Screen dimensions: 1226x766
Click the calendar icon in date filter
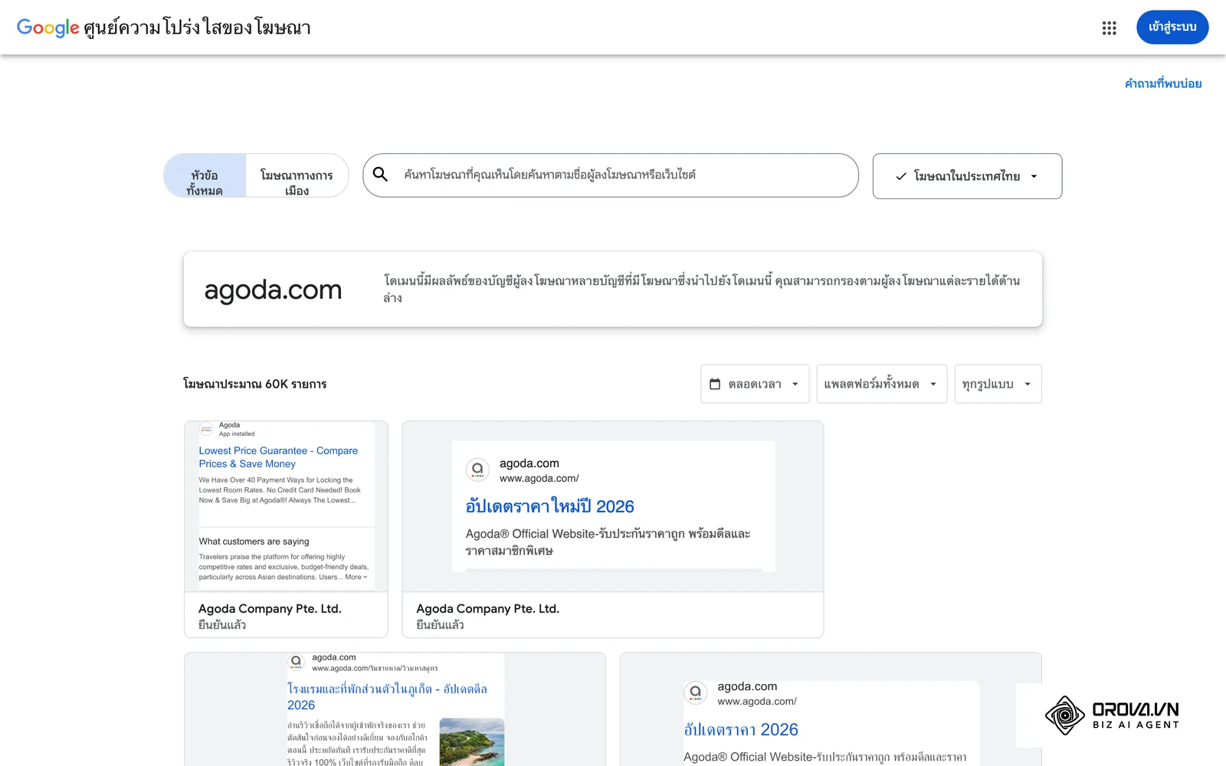tap(715, 384)
